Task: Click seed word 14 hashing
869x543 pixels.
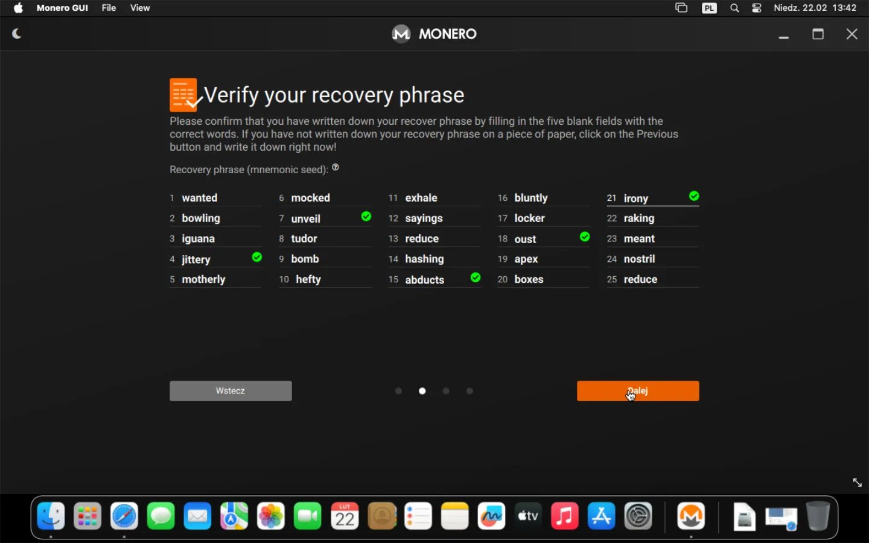Action: 424,259
